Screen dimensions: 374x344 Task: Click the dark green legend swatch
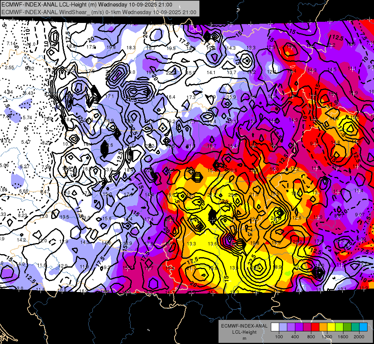tap(347, 327)
